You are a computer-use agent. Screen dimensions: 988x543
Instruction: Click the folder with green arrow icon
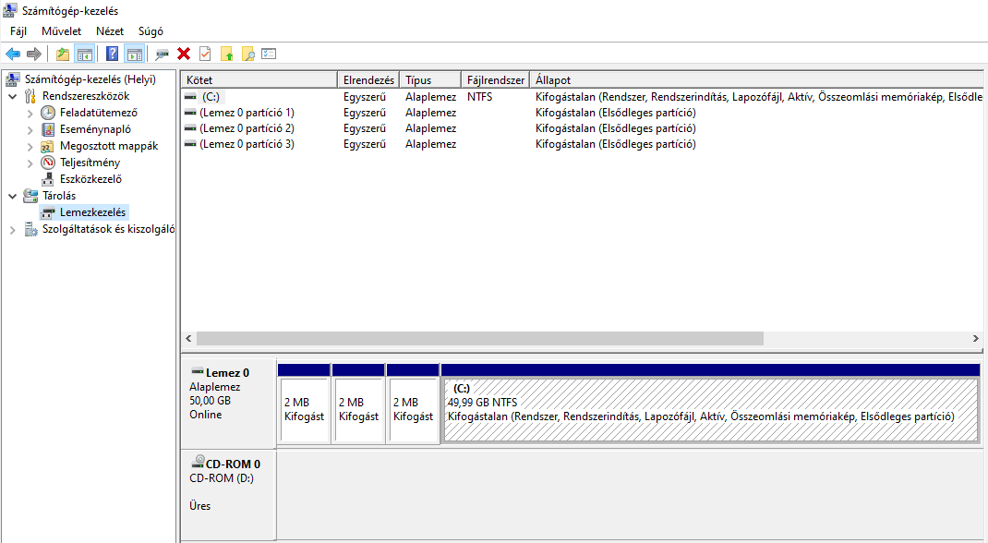[227, 54]
